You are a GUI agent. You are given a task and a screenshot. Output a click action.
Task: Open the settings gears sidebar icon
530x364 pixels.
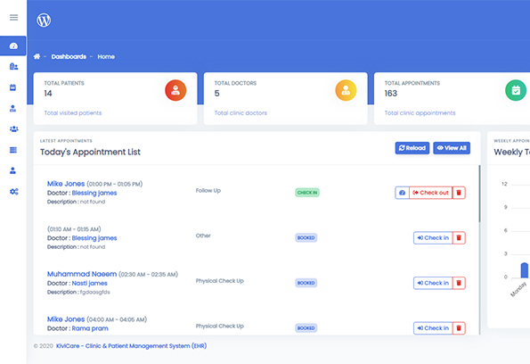pyautogui.click(x=14, y=191)
